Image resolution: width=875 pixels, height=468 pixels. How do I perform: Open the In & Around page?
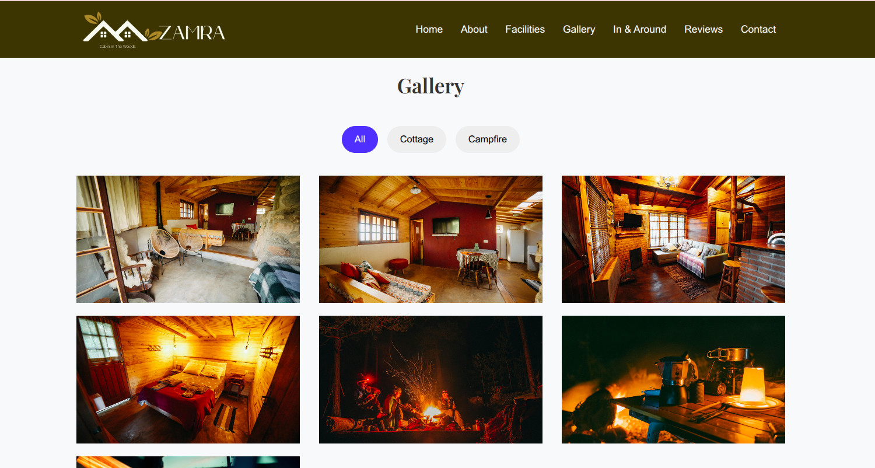[x=639, y=29]
